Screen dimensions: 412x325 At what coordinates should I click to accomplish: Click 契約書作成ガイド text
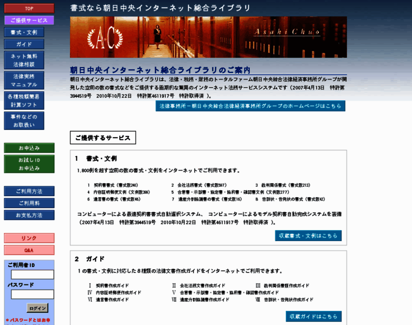click(112, 285)
